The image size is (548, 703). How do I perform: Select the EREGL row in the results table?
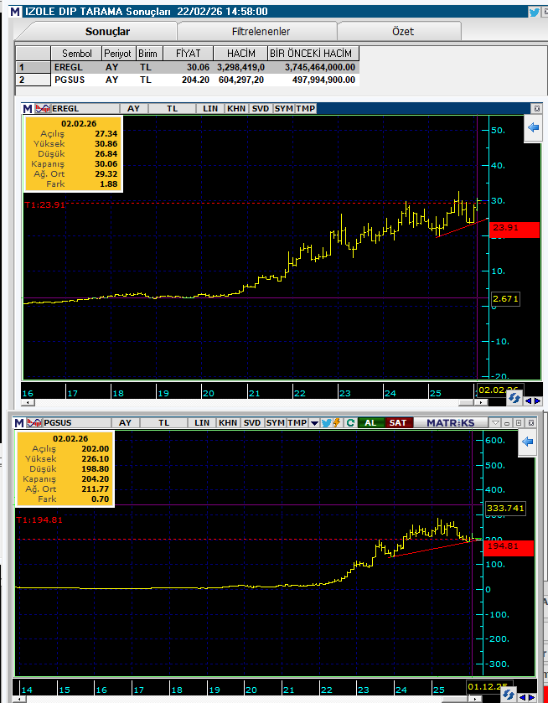tap(187, 67)
